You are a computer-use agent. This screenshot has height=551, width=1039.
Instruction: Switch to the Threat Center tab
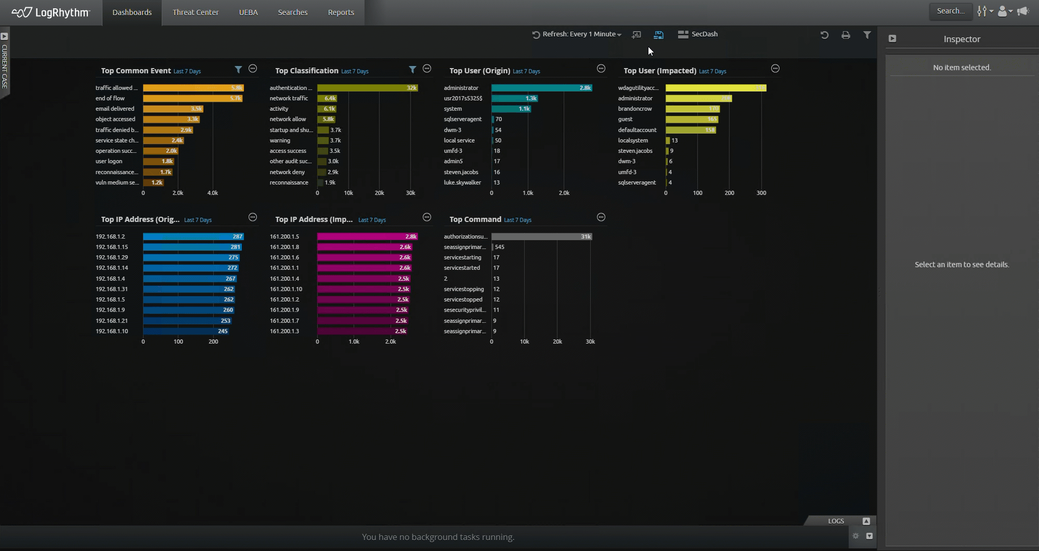196,12
